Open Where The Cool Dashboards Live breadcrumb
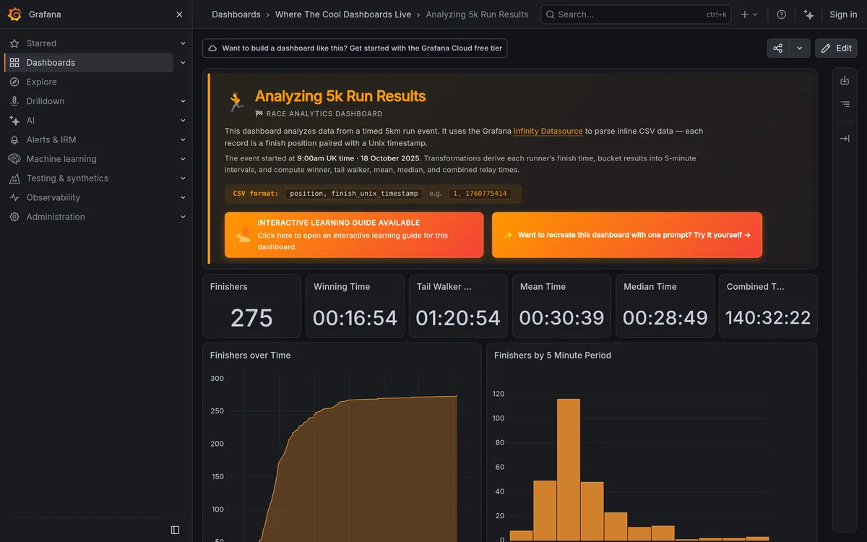The width and height of the screenshot is (867, 542). 343,14
